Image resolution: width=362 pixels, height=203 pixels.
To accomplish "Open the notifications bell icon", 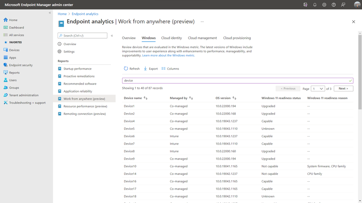I will [x=315, y=5].
